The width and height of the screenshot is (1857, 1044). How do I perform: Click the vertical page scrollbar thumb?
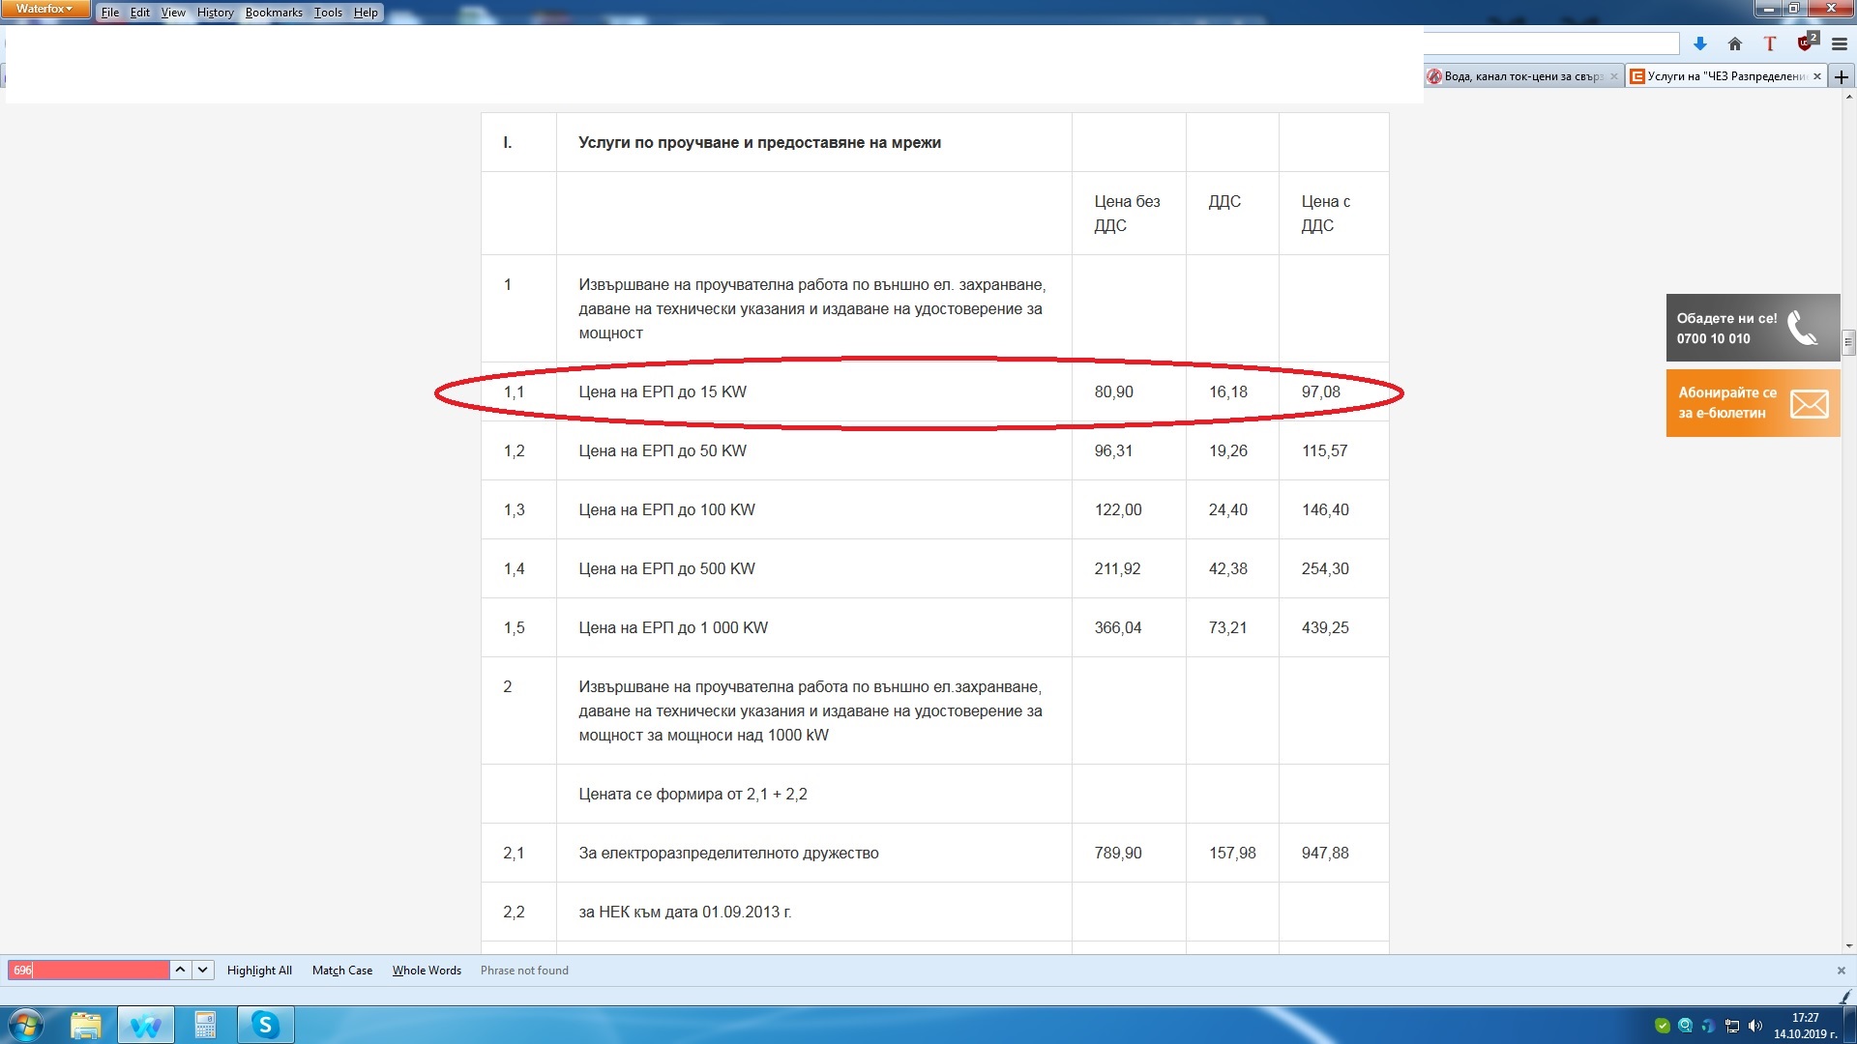pos(1848,342)
